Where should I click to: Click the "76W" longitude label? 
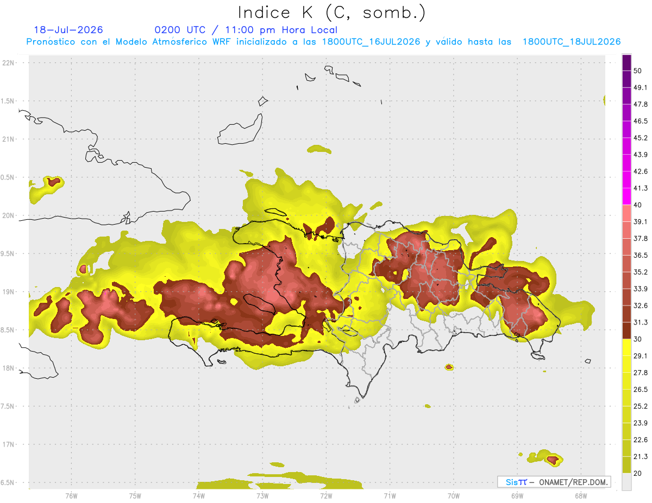tap(71, 495)
